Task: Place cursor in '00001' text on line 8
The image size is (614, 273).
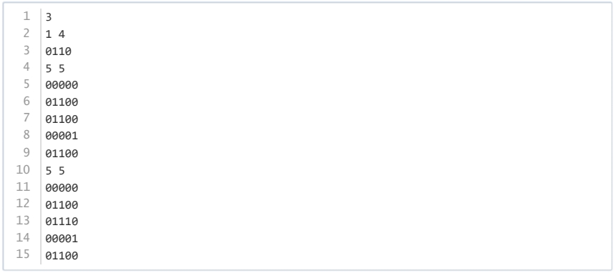Action: [x=62, y=136]
